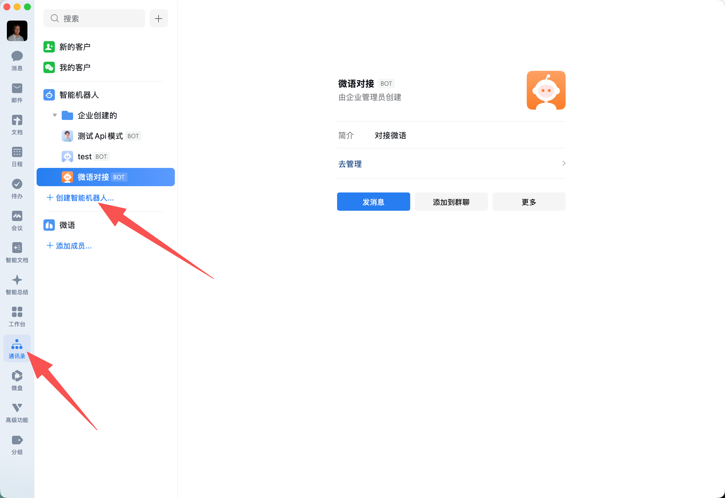Select the 通讯录 contacts section
The height and width of the screenshot is (498, 725).
(x=17, y=349)
